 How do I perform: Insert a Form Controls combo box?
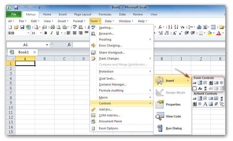tap(200, 83)
